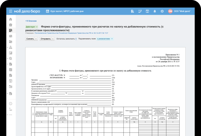Open the briefcase section in sidebar

click(x=10, y=25)
